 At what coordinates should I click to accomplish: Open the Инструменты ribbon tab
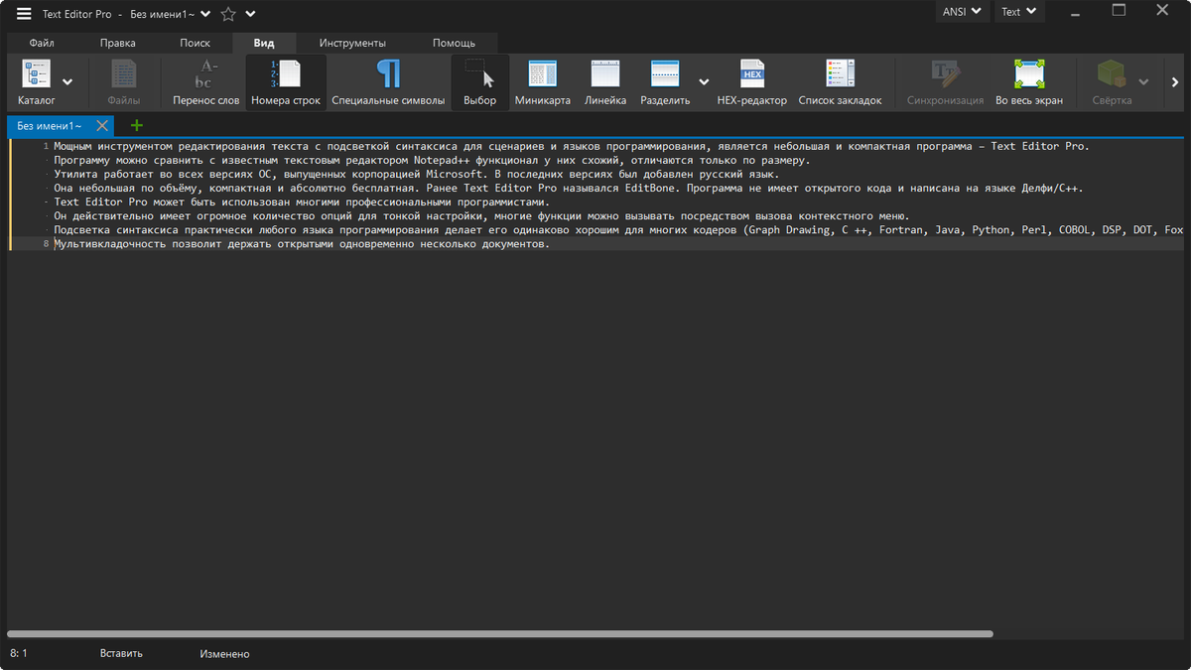click(x=352, y=43)
